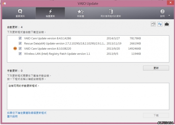Open the 用於應用程式的更新 tab

pyautogui.click(x=110, y=13)
